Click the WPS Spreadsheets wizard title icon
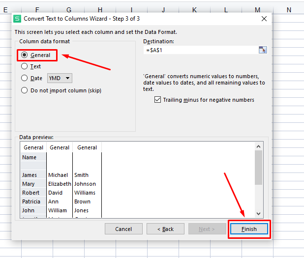 click(17, 19)
